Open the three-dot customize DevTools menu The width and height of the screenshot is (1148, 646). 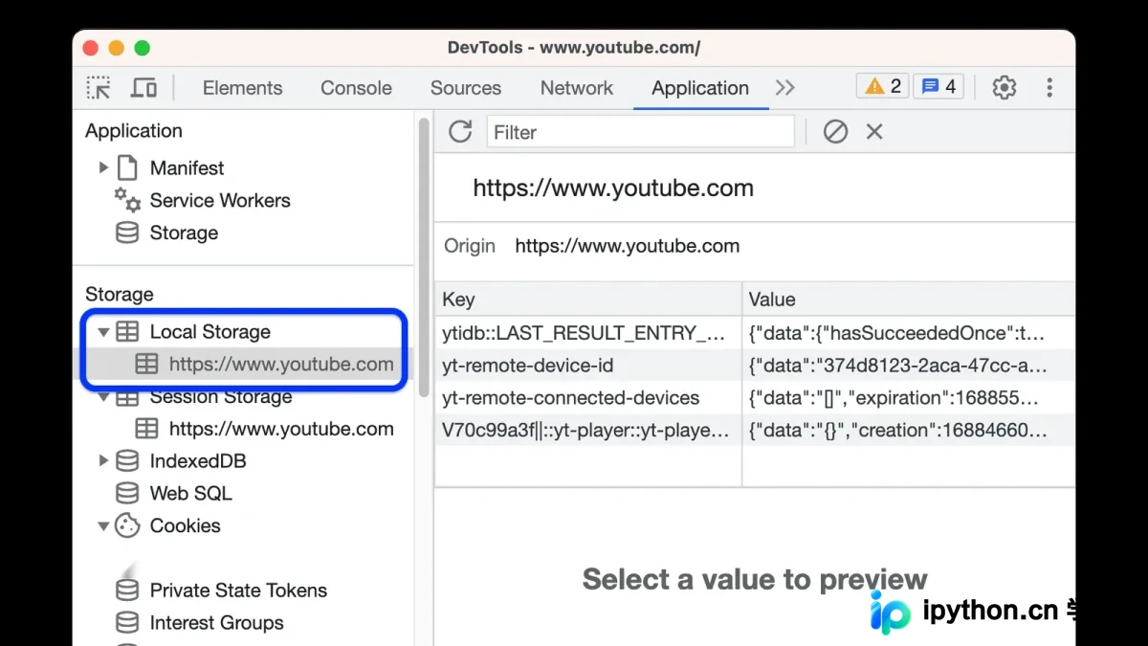click(1049, 87)
